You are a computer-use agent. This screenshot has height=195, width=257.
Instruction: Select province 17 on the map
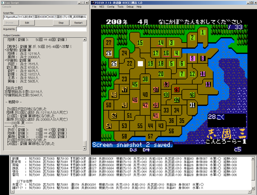(x=156, y=53)
